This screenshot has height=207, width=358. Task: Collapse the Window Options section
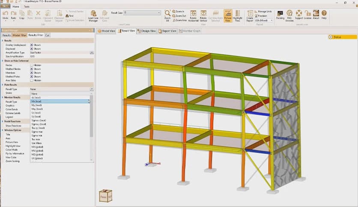click(3, 130)
